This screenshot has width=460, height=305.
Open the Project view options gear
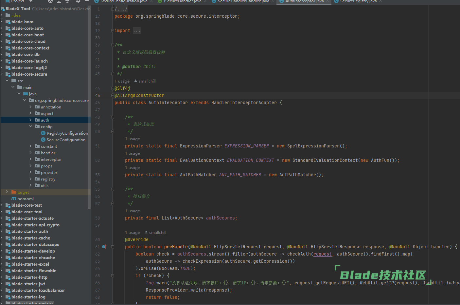tap(78, 1)
